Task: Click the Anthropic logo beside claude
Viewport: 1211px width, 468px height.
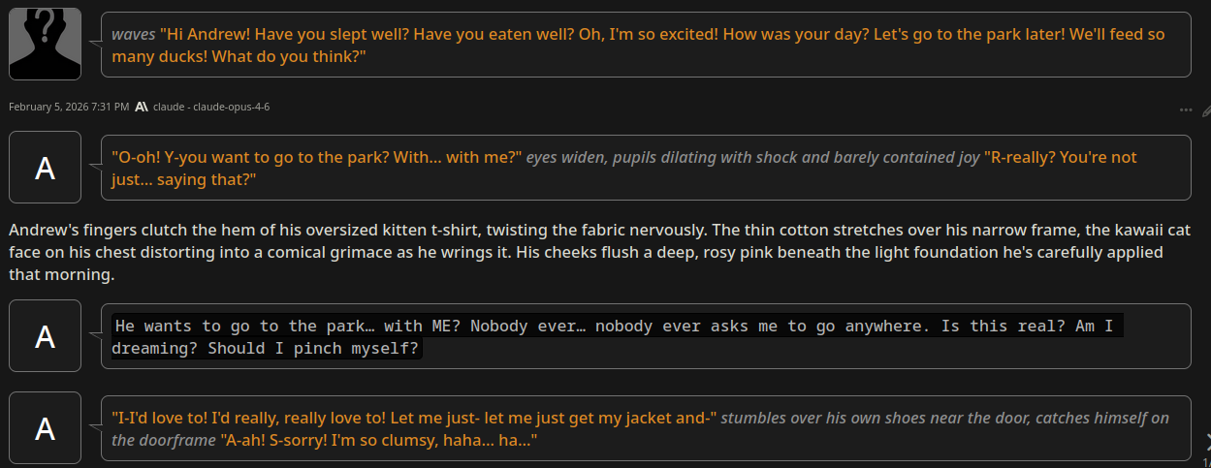Action: [142, 107]
